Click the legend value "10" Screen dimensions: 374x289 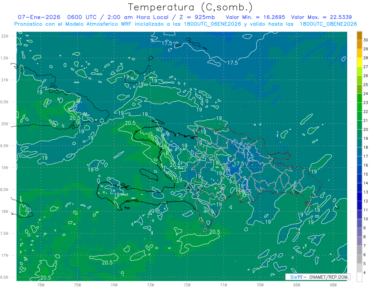click(x=366, y=219)
